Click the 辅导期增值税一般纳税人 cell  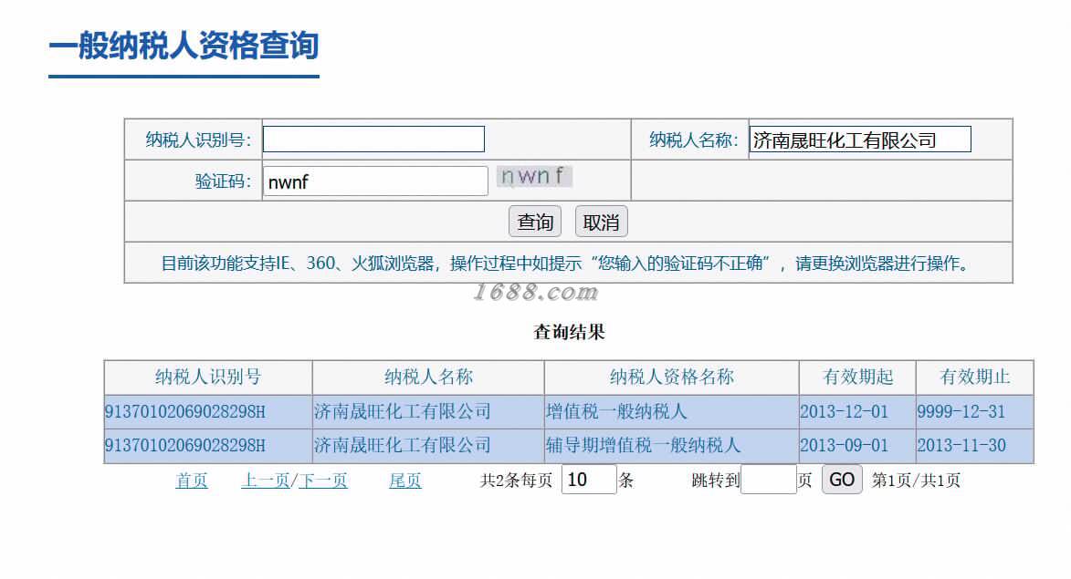point(671,446)
